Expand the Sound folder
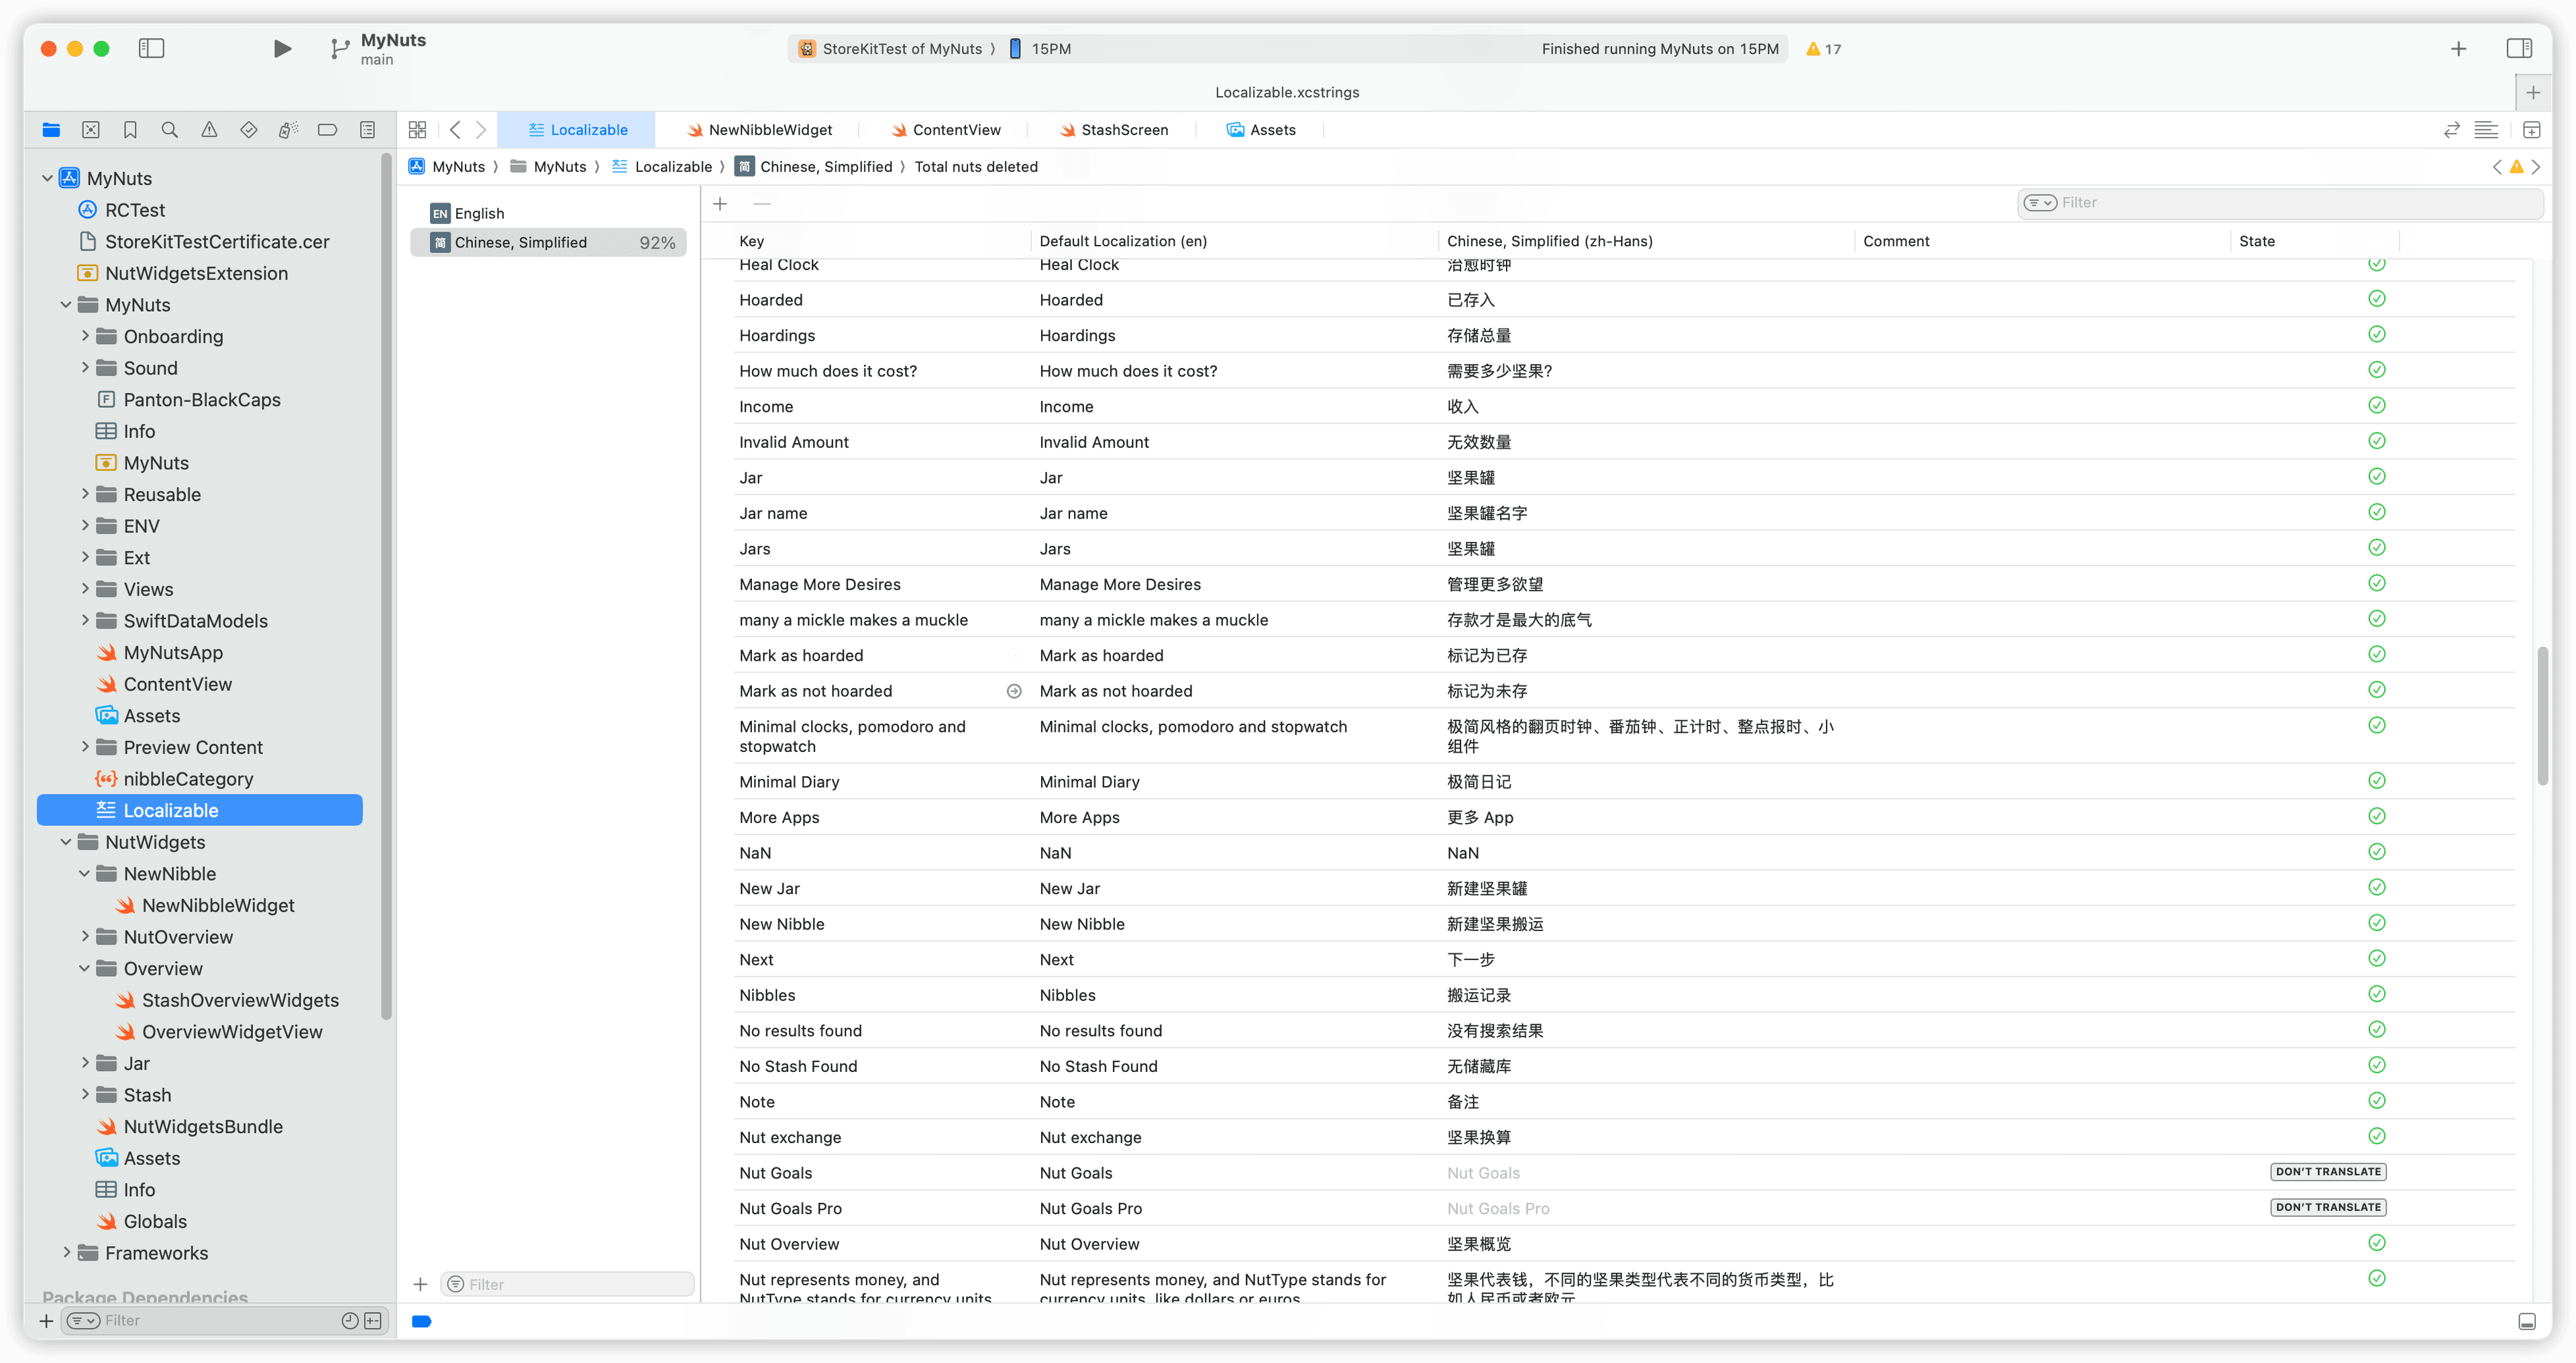Screen dimensions: 2576x1363 pyautogui.click(x=85, y=367)
